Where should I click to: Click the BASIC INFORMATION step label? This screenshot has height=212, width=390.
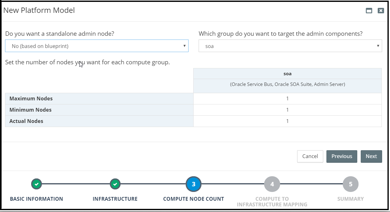point(37,199)
